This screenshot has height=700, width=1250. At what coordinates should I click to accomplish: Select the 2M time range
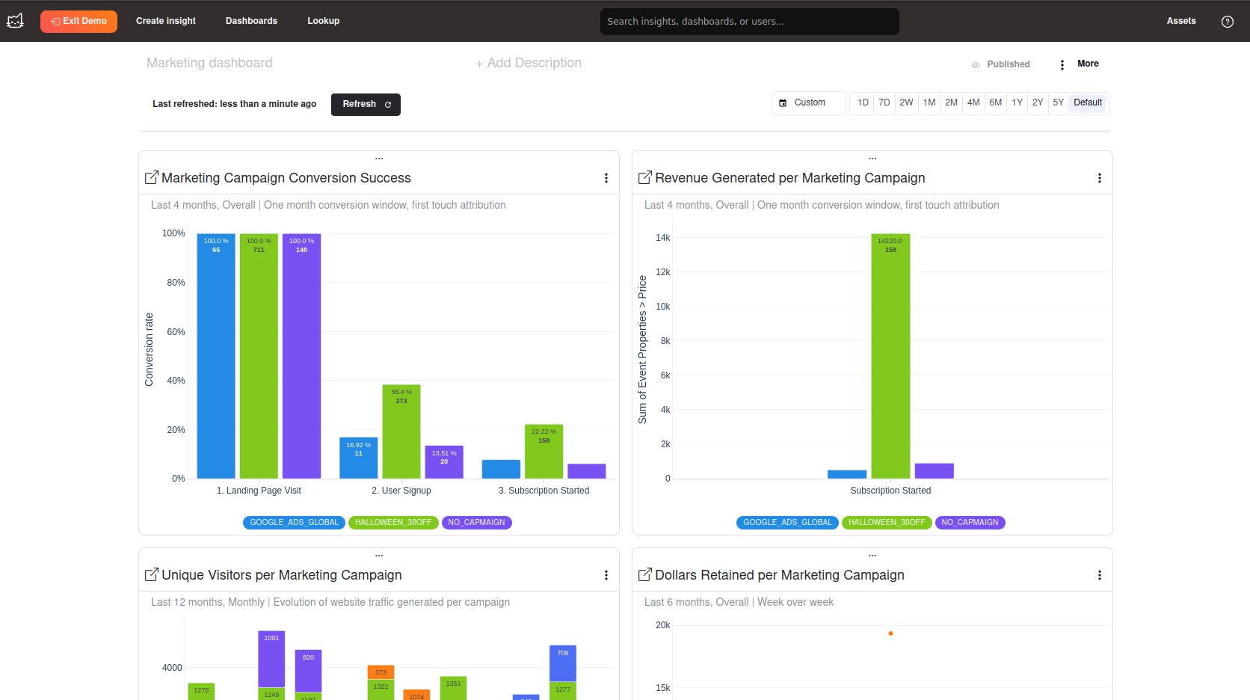click(951, 102)
